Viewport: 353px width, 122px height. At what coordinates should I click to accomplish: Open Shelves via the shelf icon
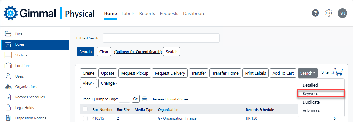(8, 55)
